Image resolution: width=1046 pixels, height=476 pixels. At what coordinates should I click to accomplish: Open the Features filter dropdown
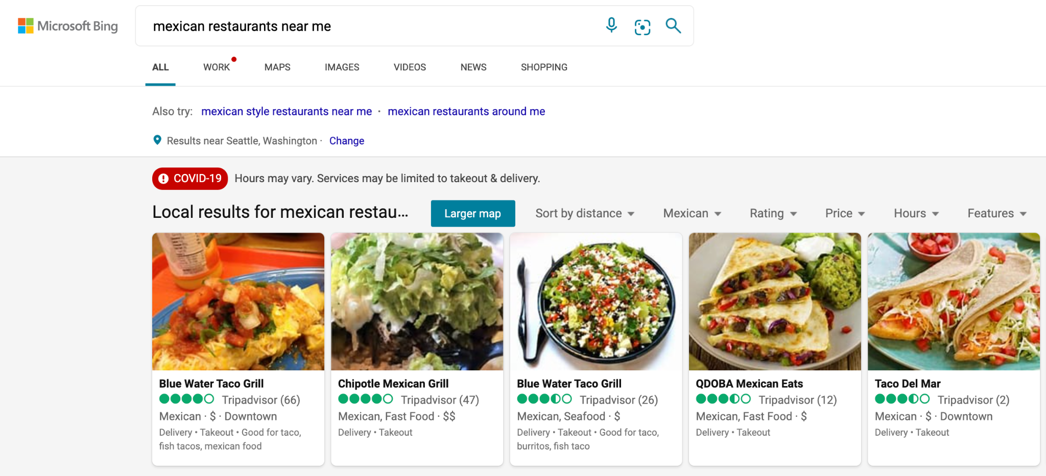(997, 213)
